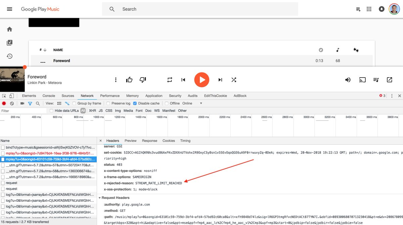Viewport: 403px width, 225px height.
Task: Click the search magnifier icon
Action: pos(112,9)
